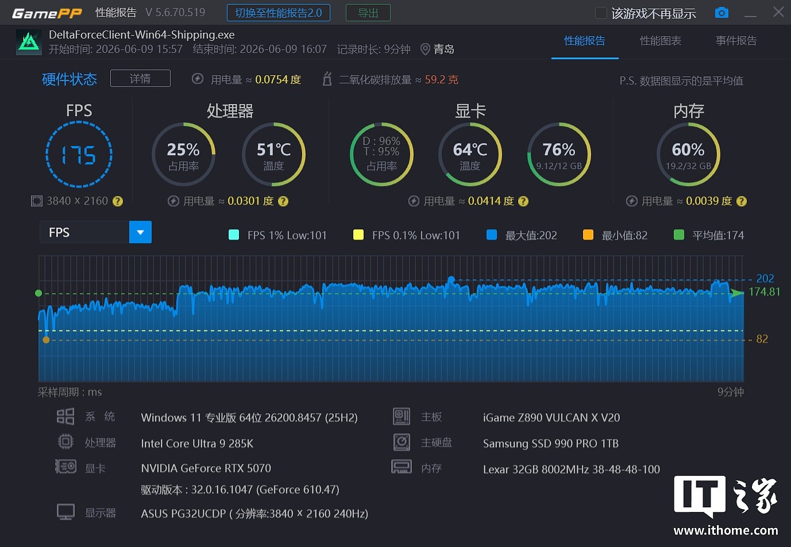
Task: Click the 切换至性能报告2.0 button
Action: [279, 13]
